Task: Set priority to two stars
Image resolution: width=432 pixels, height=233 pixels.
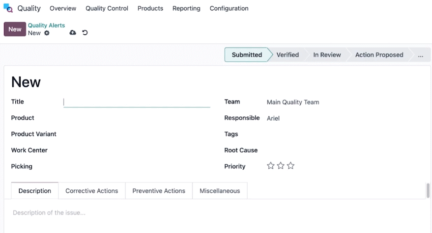Action: point(281,166)
